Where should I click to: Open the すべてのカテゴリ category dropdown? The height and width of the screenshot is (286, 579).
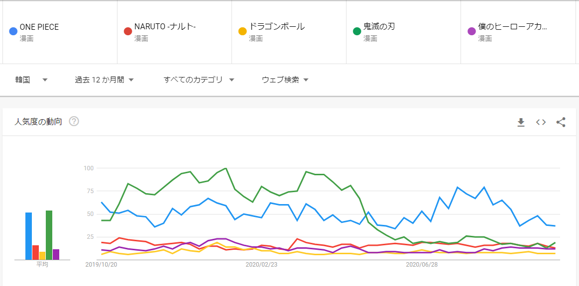pos(199,79)
